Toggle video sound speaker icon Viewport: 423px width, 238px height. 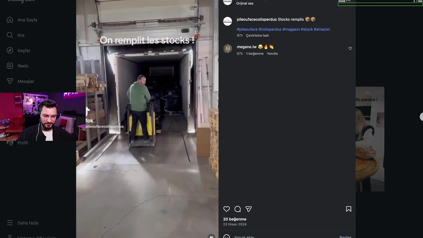click(211, 236)
